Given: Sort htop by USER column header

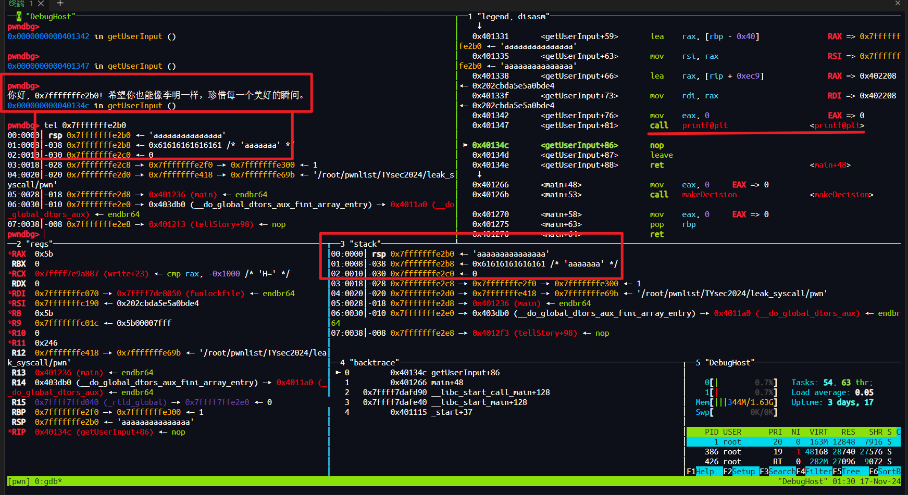Looking at the screenshot, I should [732, 432].
